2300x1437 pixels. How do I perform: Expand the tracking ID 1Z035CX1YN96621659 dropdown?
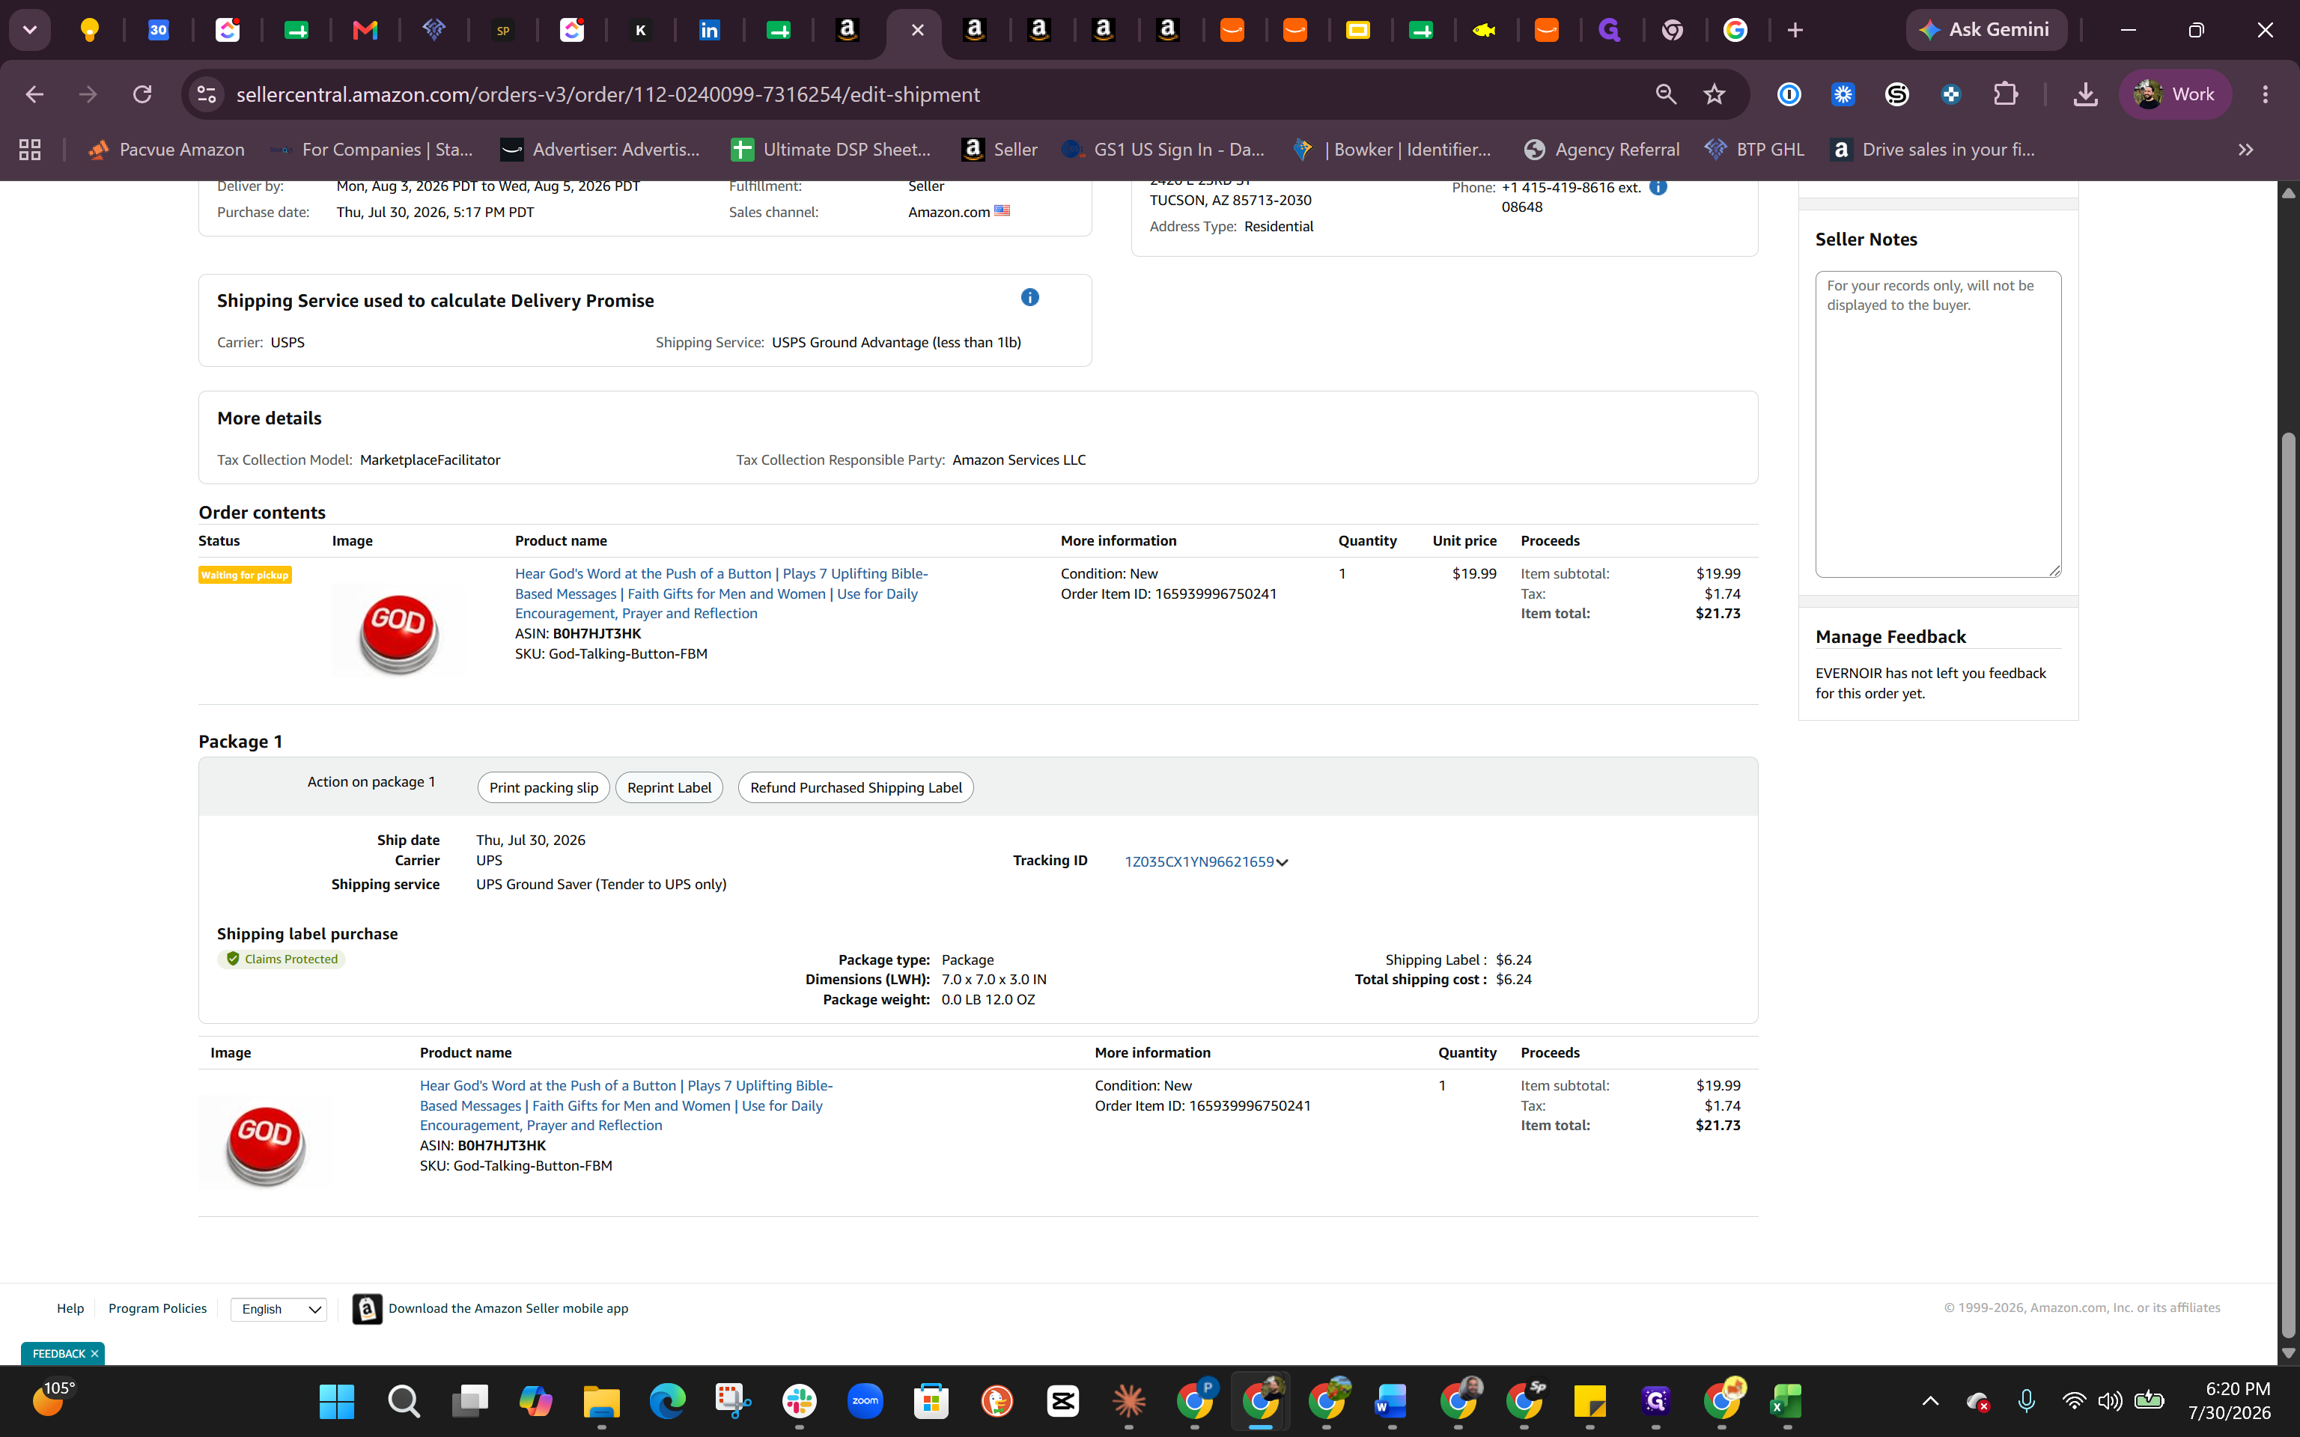coord(1282,862)
